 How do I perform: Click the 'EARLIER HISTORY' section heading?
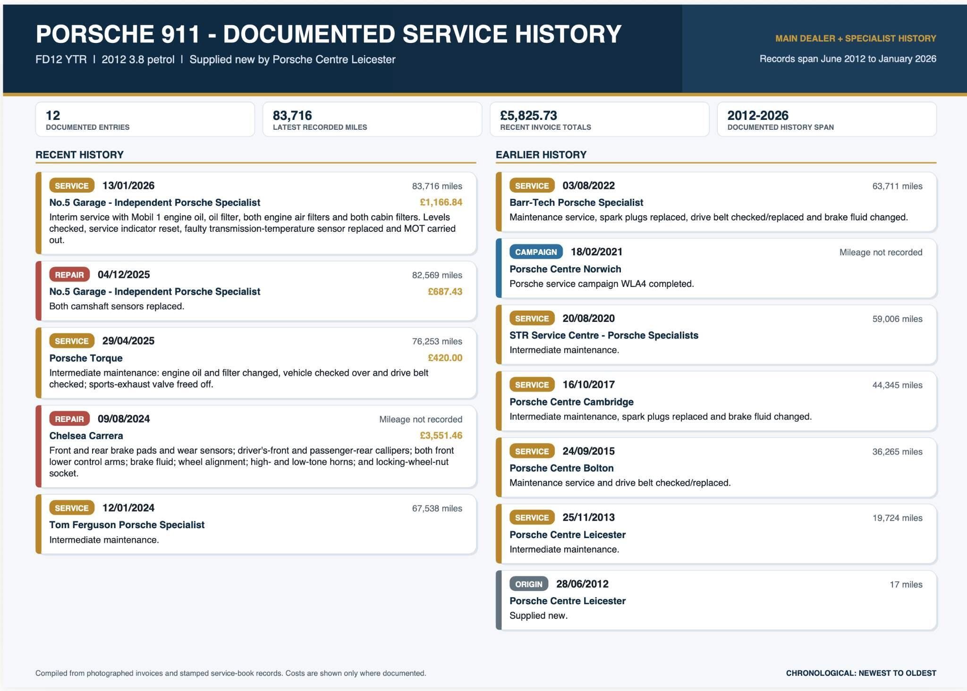pos(541,155)
